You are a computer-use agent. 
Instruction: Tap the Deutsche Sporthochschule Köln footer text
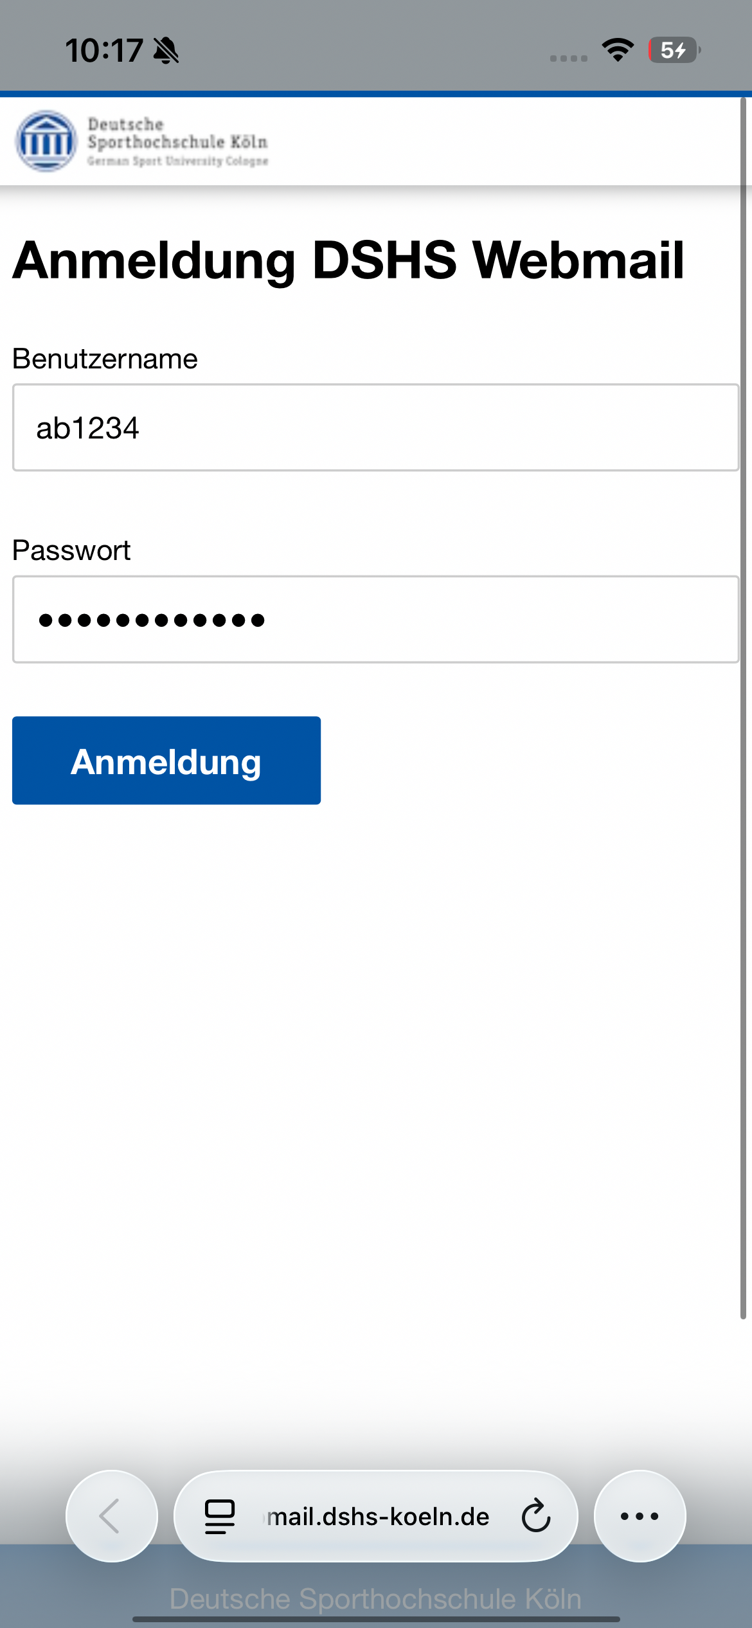click(x=375, y=1598)
